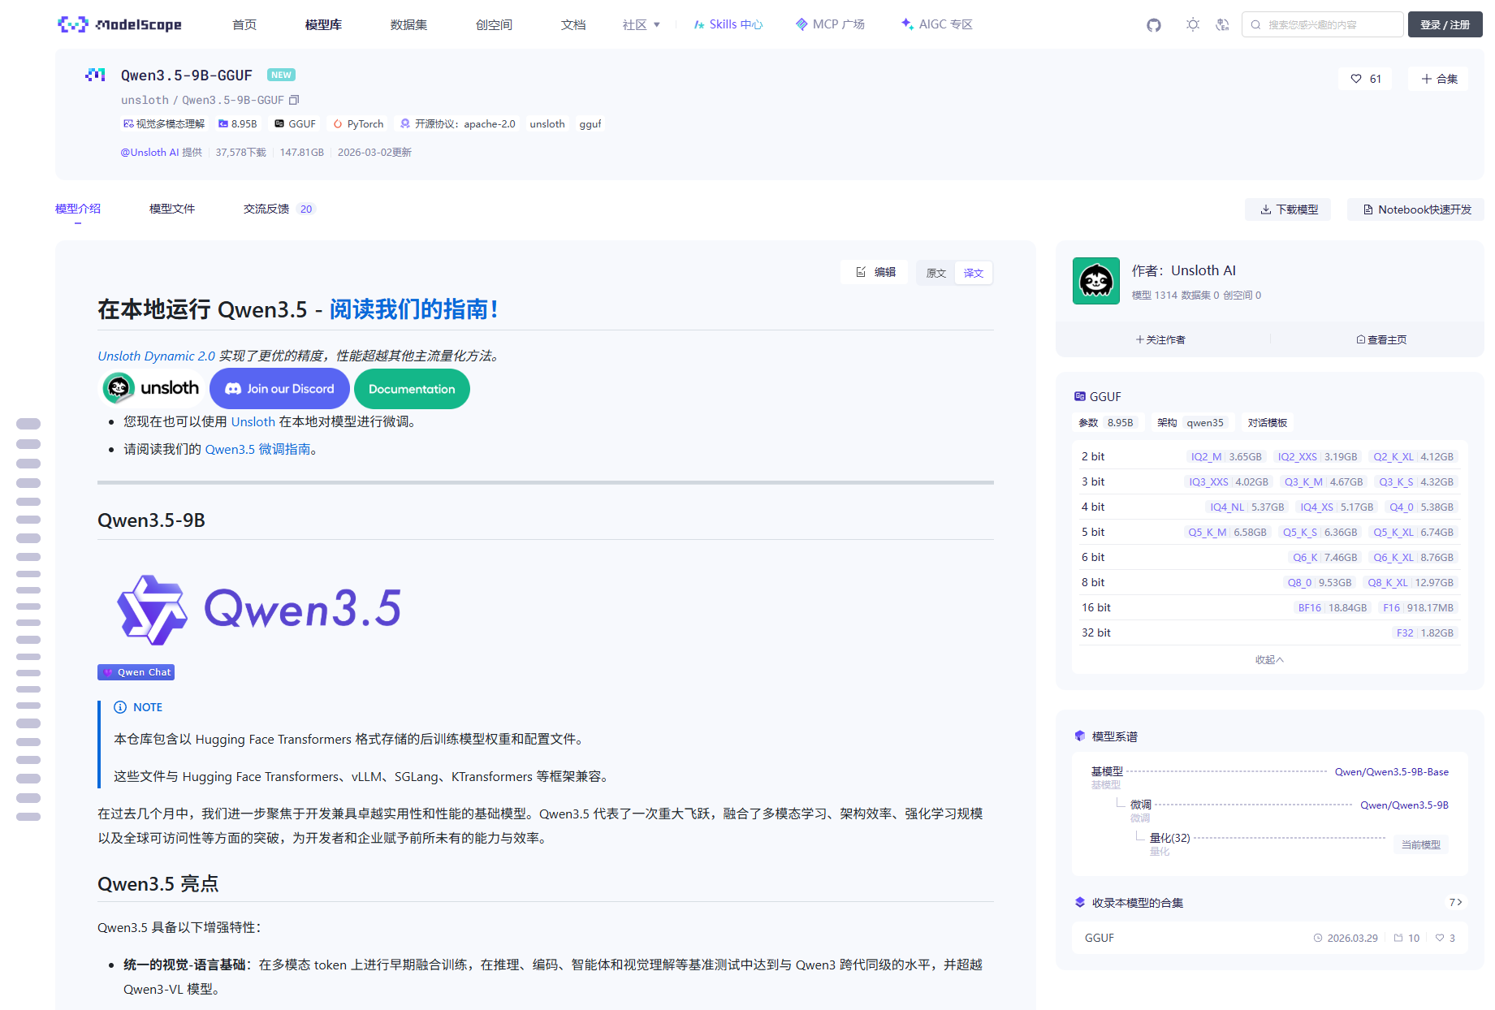Viewport: 1495px width, 1010px height.
Task: Open 文档 in navigation
Action: point(573,25)
